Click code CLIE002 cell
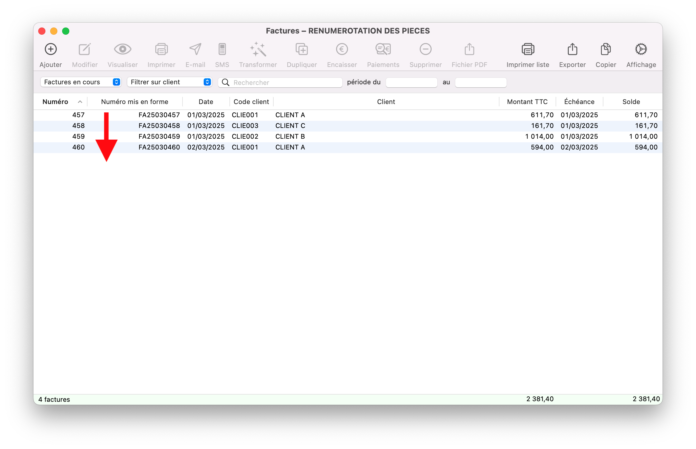 coord(245,137)
